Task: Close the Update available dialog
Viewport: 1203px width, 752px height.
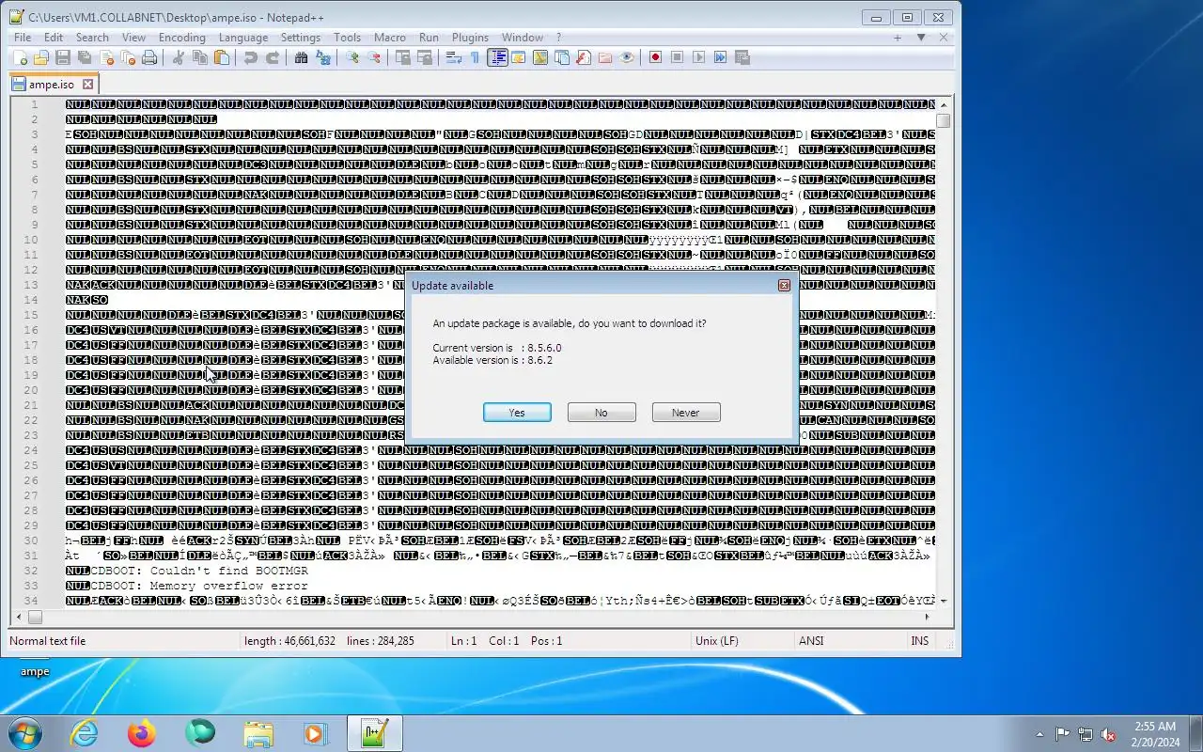Action: click(x=784, y=285)
